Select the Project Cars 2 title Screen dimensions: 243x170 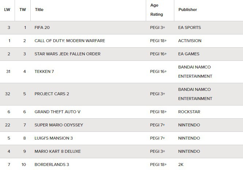[x=52, y=94]
